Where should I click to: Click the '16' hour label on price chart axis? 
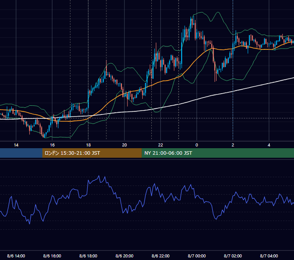pyautogui.click(x=52, y=145)
